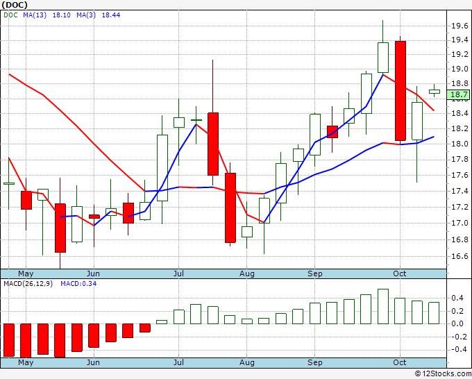
Task: Select the MA(3) value 18.44
Action: coord(111,15)
